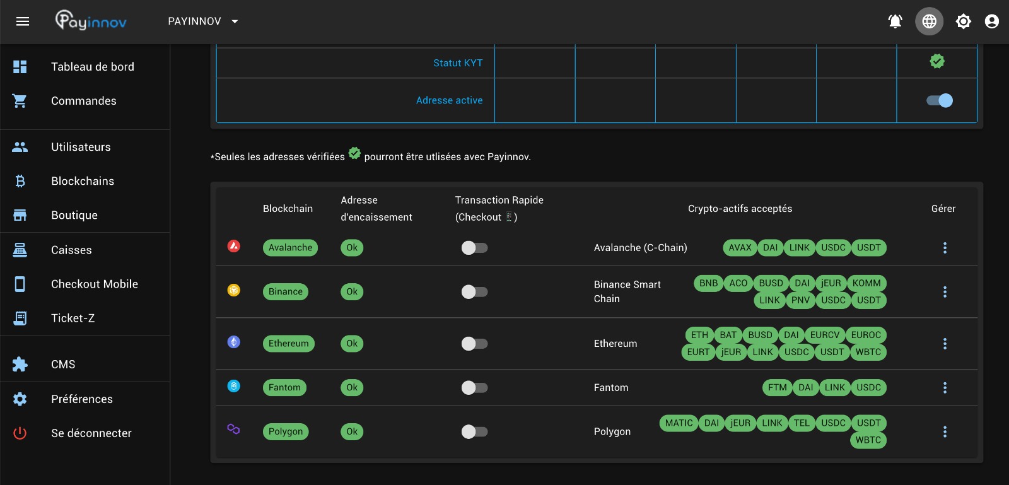Click the CMS puzzle piece icon
The width and height of the screenshot is (1009, 485).
(x=20, y=365)
